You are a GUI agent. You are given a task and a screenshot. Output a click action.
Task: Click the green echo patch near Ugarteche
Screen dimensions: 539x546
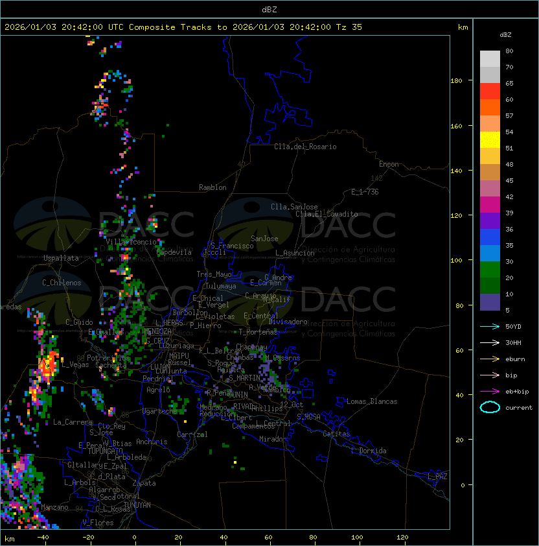[x=179, y=405]
